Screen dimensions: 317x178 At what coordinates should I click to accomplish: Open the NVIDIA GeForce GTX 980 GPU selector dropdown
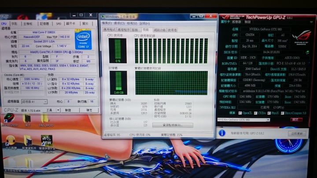243,120
